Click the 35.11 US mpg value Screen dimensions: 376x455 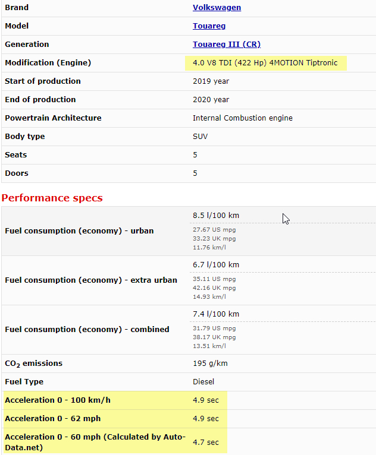[214, 279]
